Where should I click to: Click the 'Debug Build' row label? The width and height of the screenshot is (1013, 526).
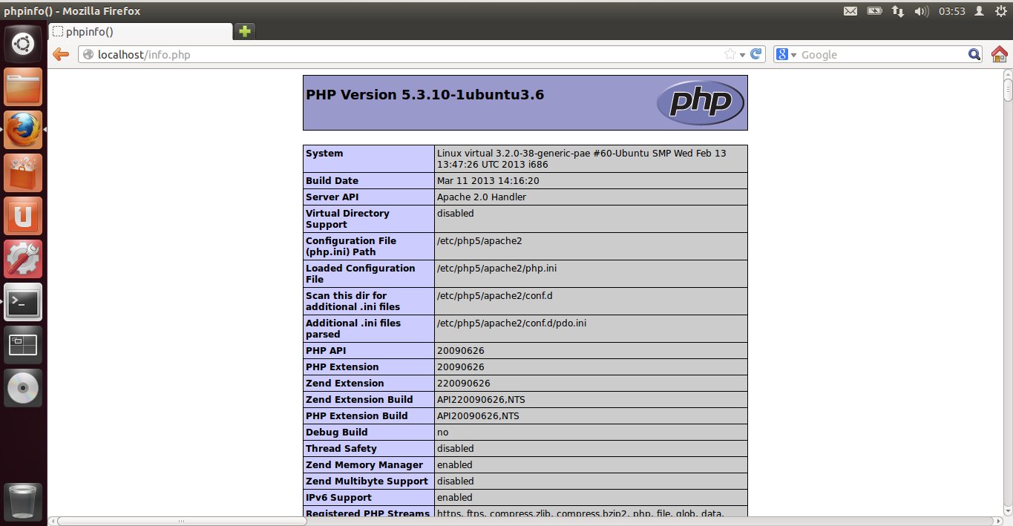coord(337,433)
